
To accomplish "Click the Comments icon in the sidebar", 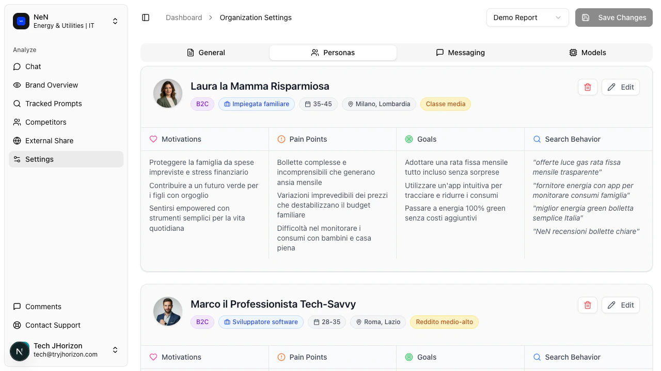I will coord(43,307).
